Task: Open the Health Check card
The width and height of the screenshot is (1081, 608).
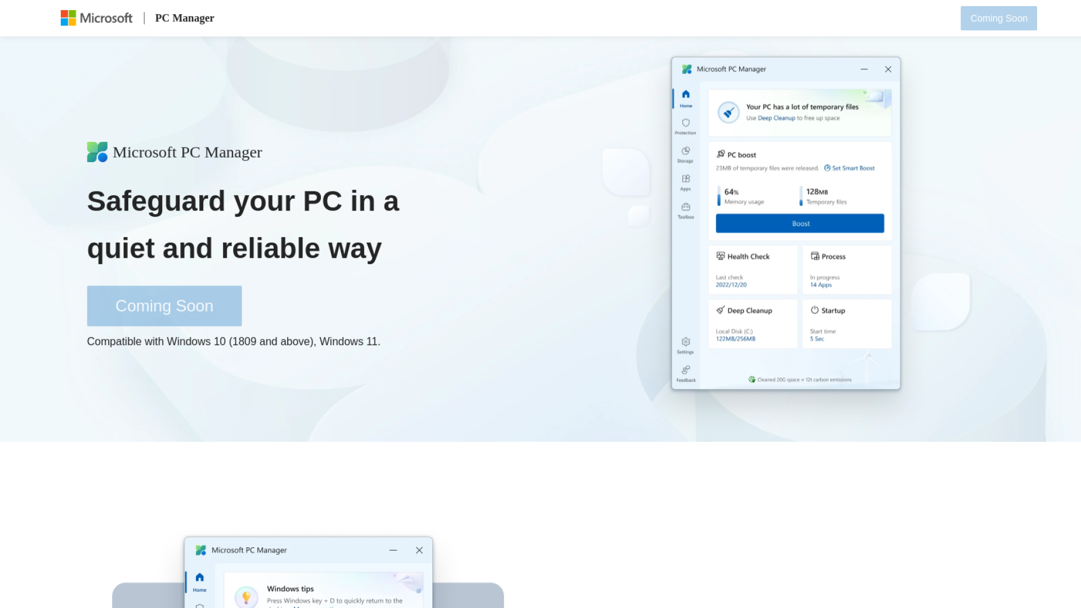Action: (x=752, y=270)
